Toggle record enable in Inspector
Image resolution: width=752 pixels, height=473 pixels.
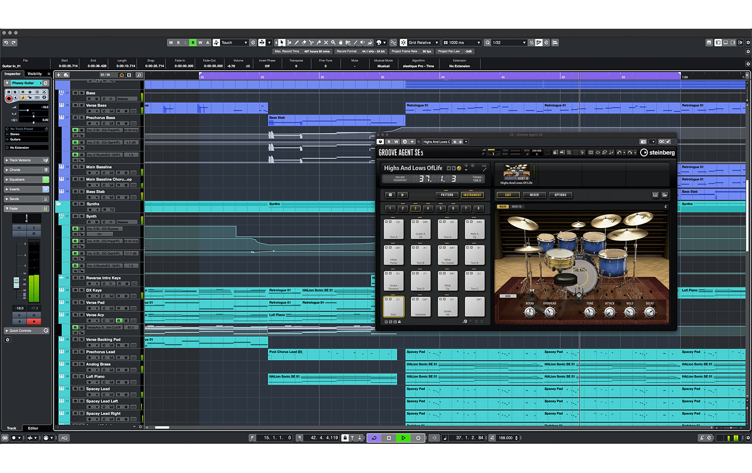[9, 98]
